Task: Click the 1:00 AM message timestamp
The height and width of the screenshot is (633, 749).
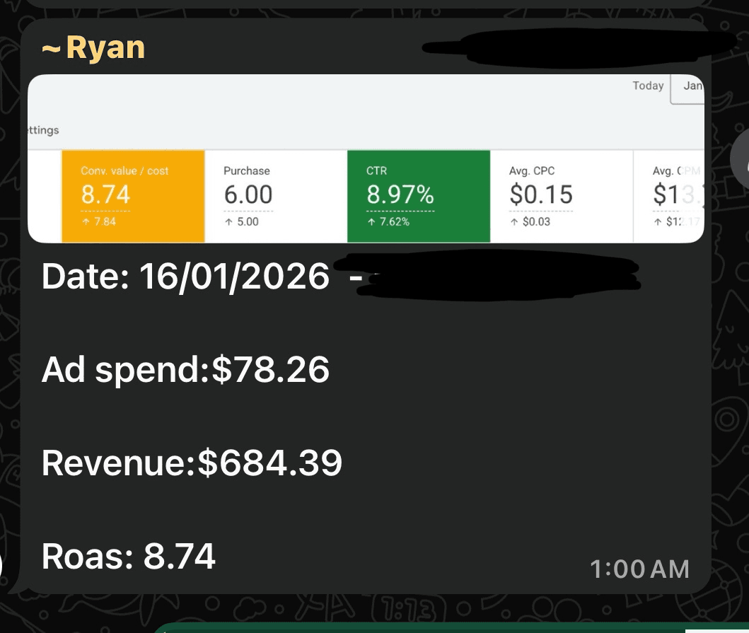Action: coord(640,568)
